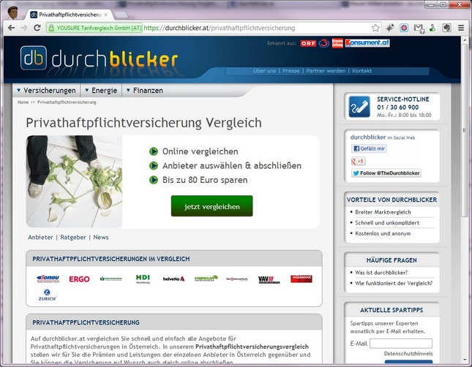Open the Anbieter link
The width and height of the screenshot is (472, 367).
41,237
